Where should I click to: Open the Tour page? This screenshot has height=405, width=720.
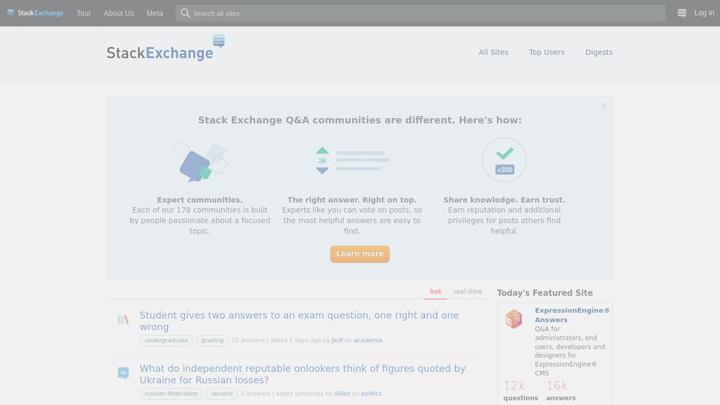[x=84, y=13]
